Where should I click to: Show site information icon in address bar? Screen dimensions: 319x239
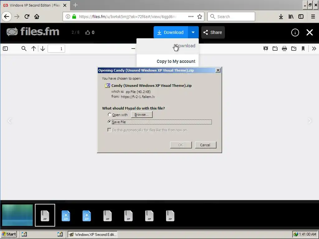coord(68,16)
